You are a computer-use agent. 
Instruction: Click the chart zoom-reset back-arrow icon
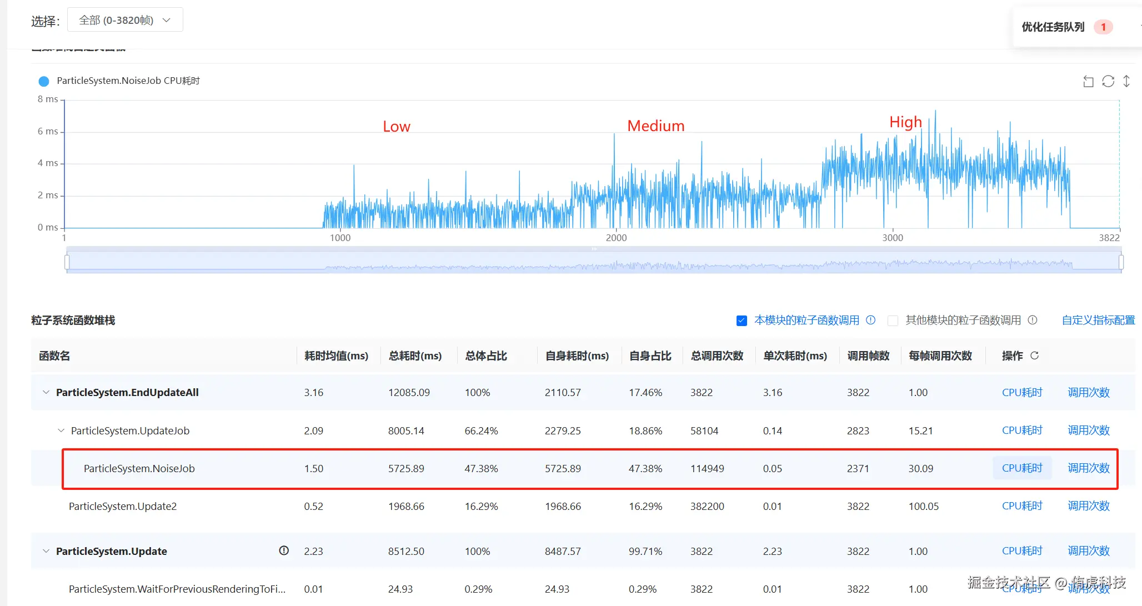tap(1088, 82)
